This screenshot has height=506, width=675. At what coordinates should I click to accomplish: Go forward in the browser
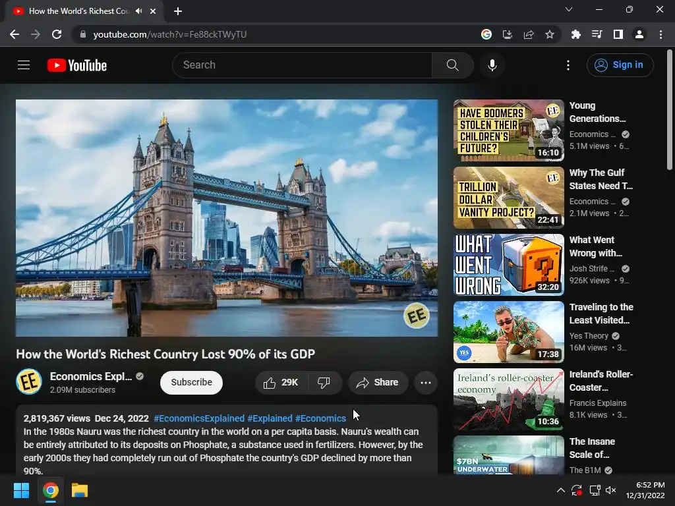pyautogui.click(x=36, y=34)
